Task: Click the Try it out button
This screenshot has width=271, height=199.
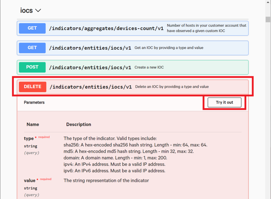Action: (x=224, y=102)
